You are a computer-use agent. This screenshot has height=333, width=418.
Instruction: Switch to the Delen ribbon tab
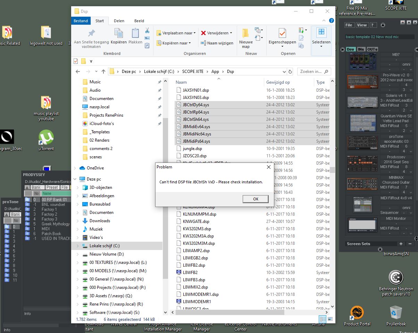click(119, 21)
